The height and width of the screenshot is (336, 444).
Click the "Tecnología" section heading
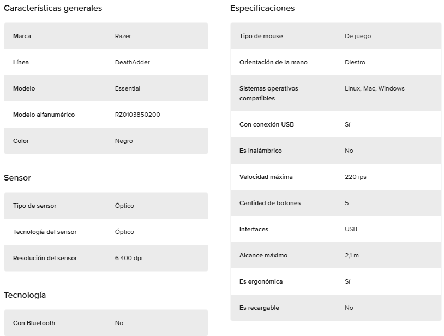point(25,295)
